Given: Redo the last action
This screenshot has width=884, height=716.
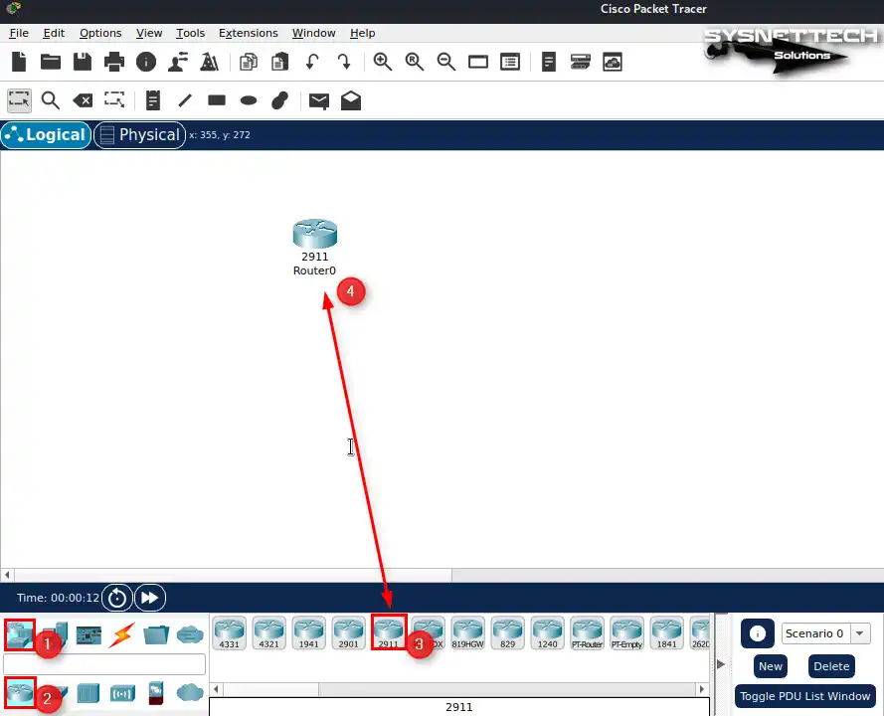Looking at the screenshot, I should (x=344, y=62).
